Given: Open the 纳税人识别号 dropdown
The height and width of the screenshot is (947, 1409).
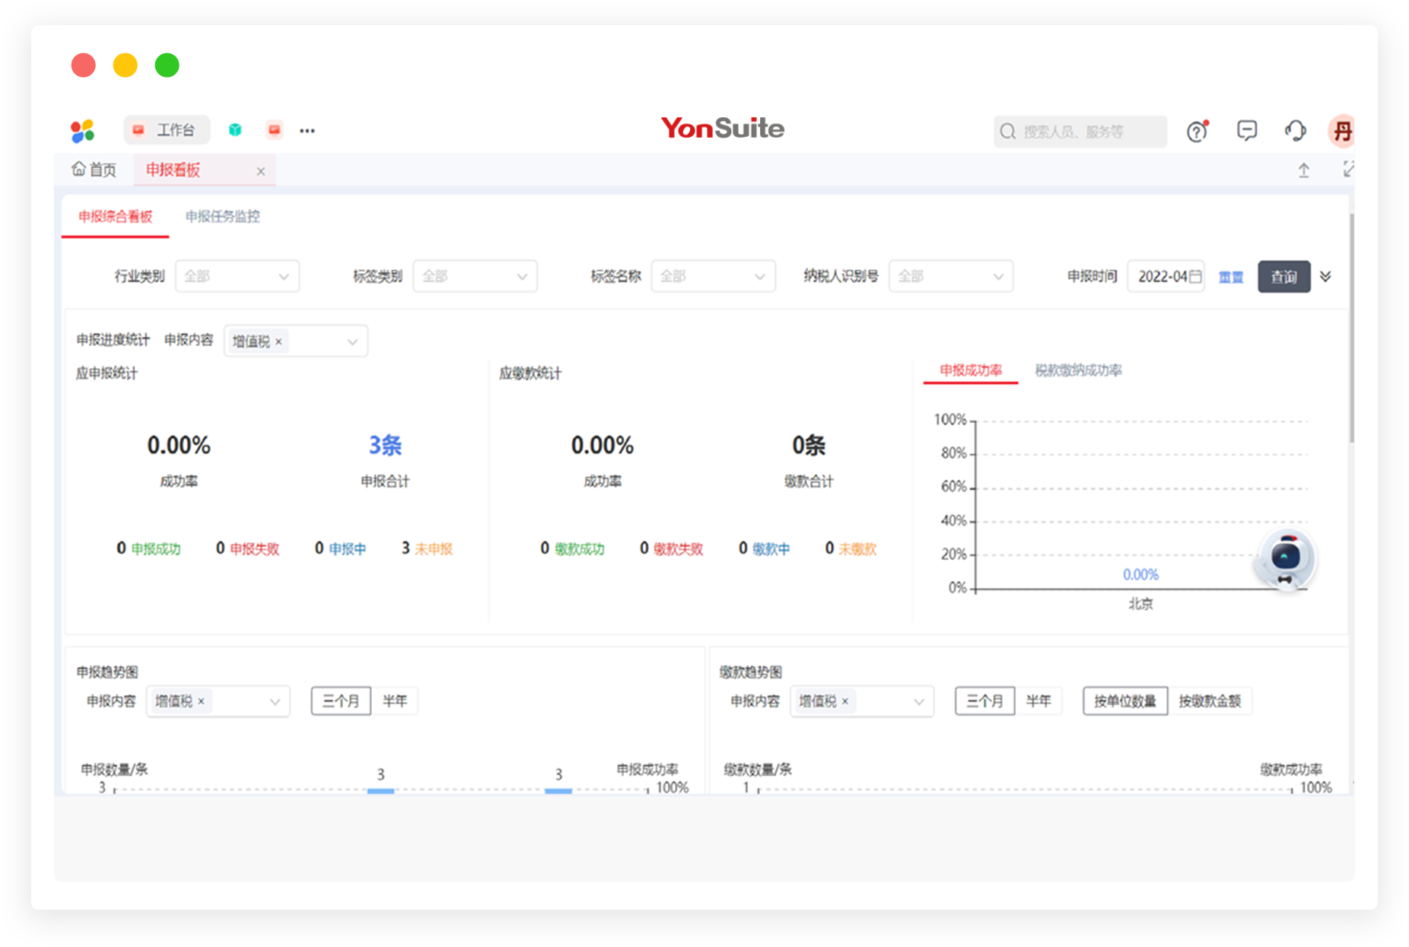Looking at the screenshot, I should click(951, 276).
